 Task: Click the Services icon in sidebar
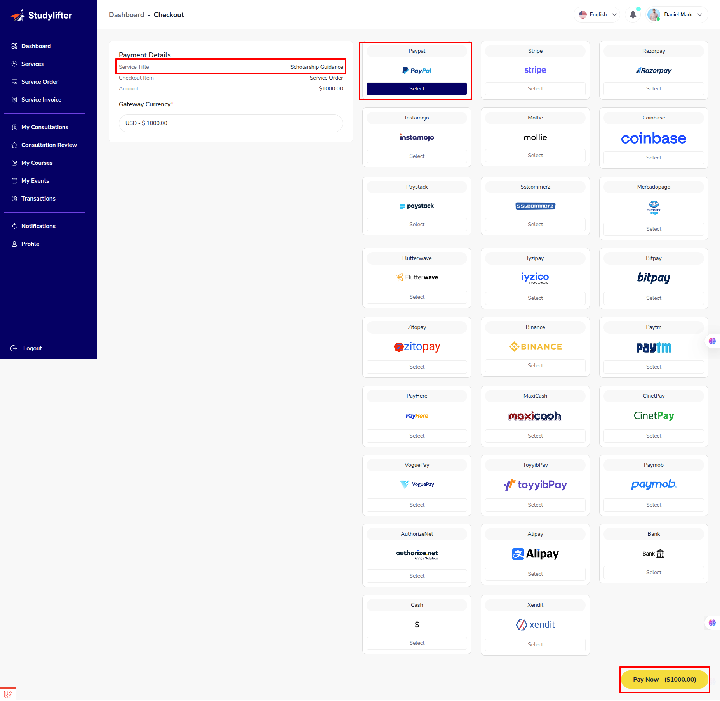click(x=14, y=64)
